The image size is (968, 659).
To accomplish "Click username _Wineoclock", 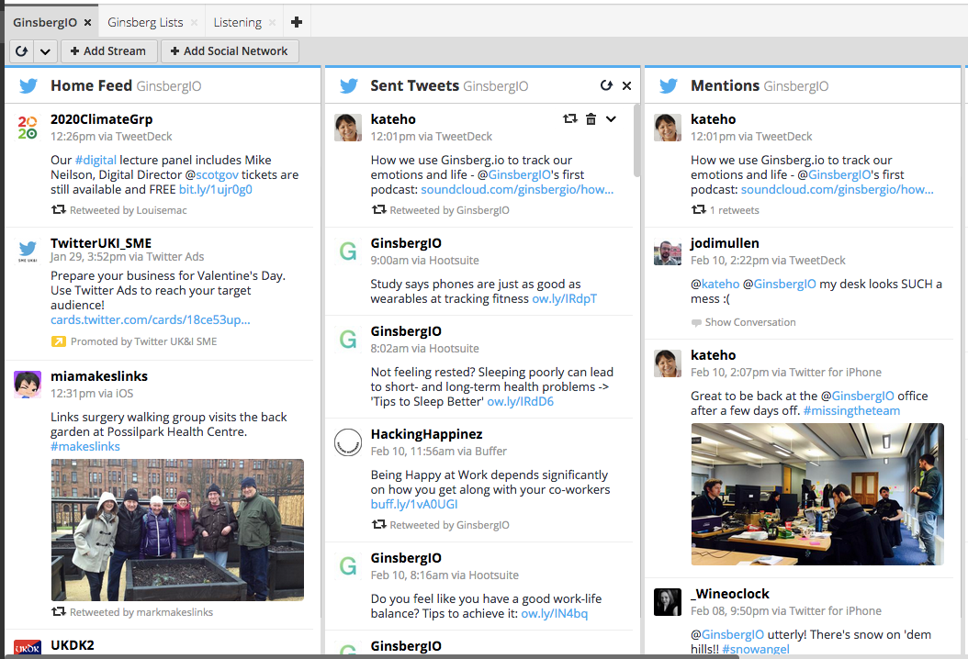I will tap(730, 594).
